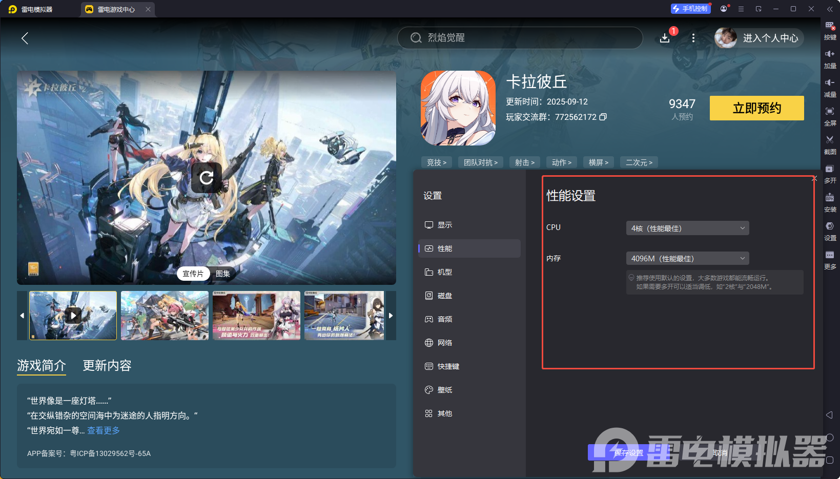
Task: Select the 磁盘 disk settings section
Action: [x=445, y=295]
